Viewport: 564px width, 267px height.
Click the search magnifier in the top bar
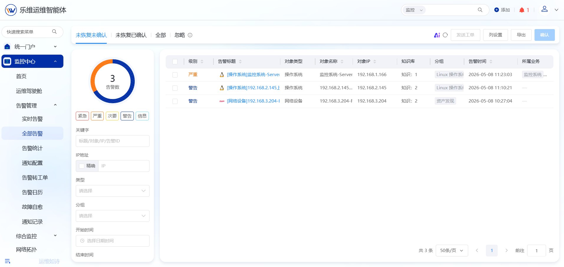[480, 10]
